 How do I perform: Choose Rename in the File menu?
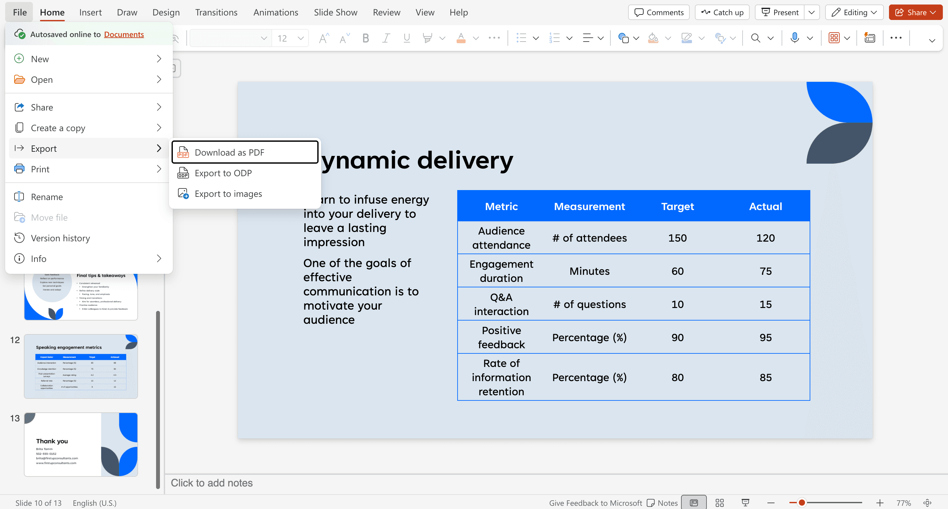(x=89, y=197)
